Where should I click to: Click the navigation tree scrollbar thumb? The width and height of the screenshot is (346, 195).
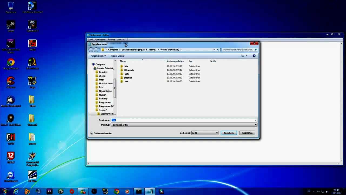[115, 88]
